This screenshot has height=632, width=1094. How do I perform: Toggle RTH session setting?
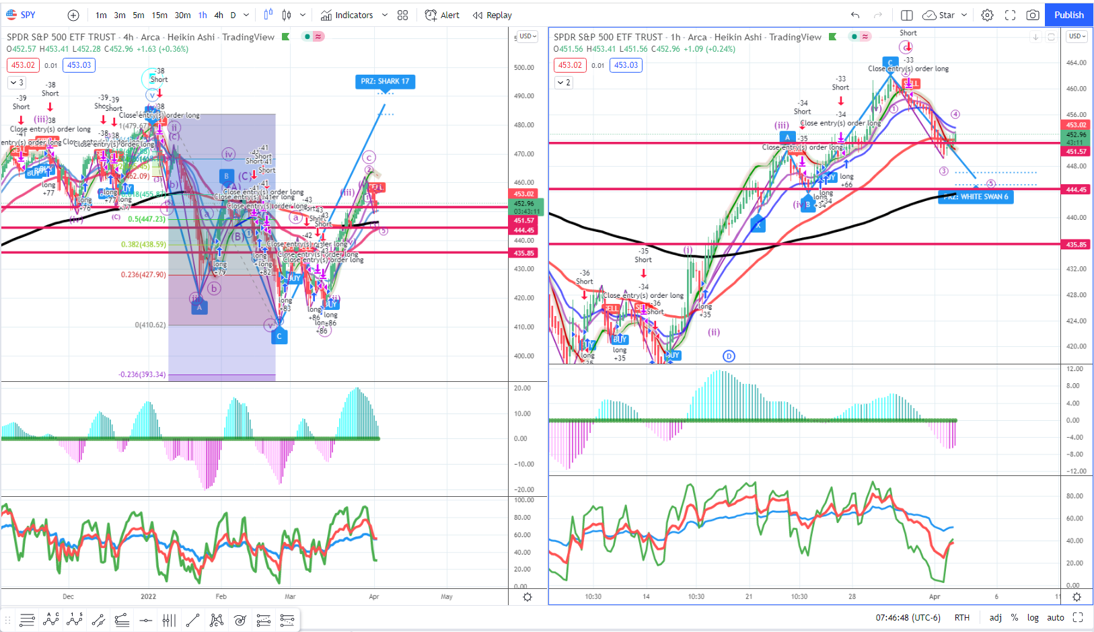(962, 617)
